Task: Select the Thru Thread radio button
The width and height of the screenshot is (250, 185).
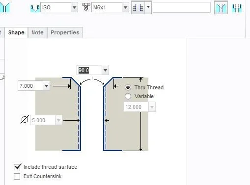Action: click(x=128, y=87)
